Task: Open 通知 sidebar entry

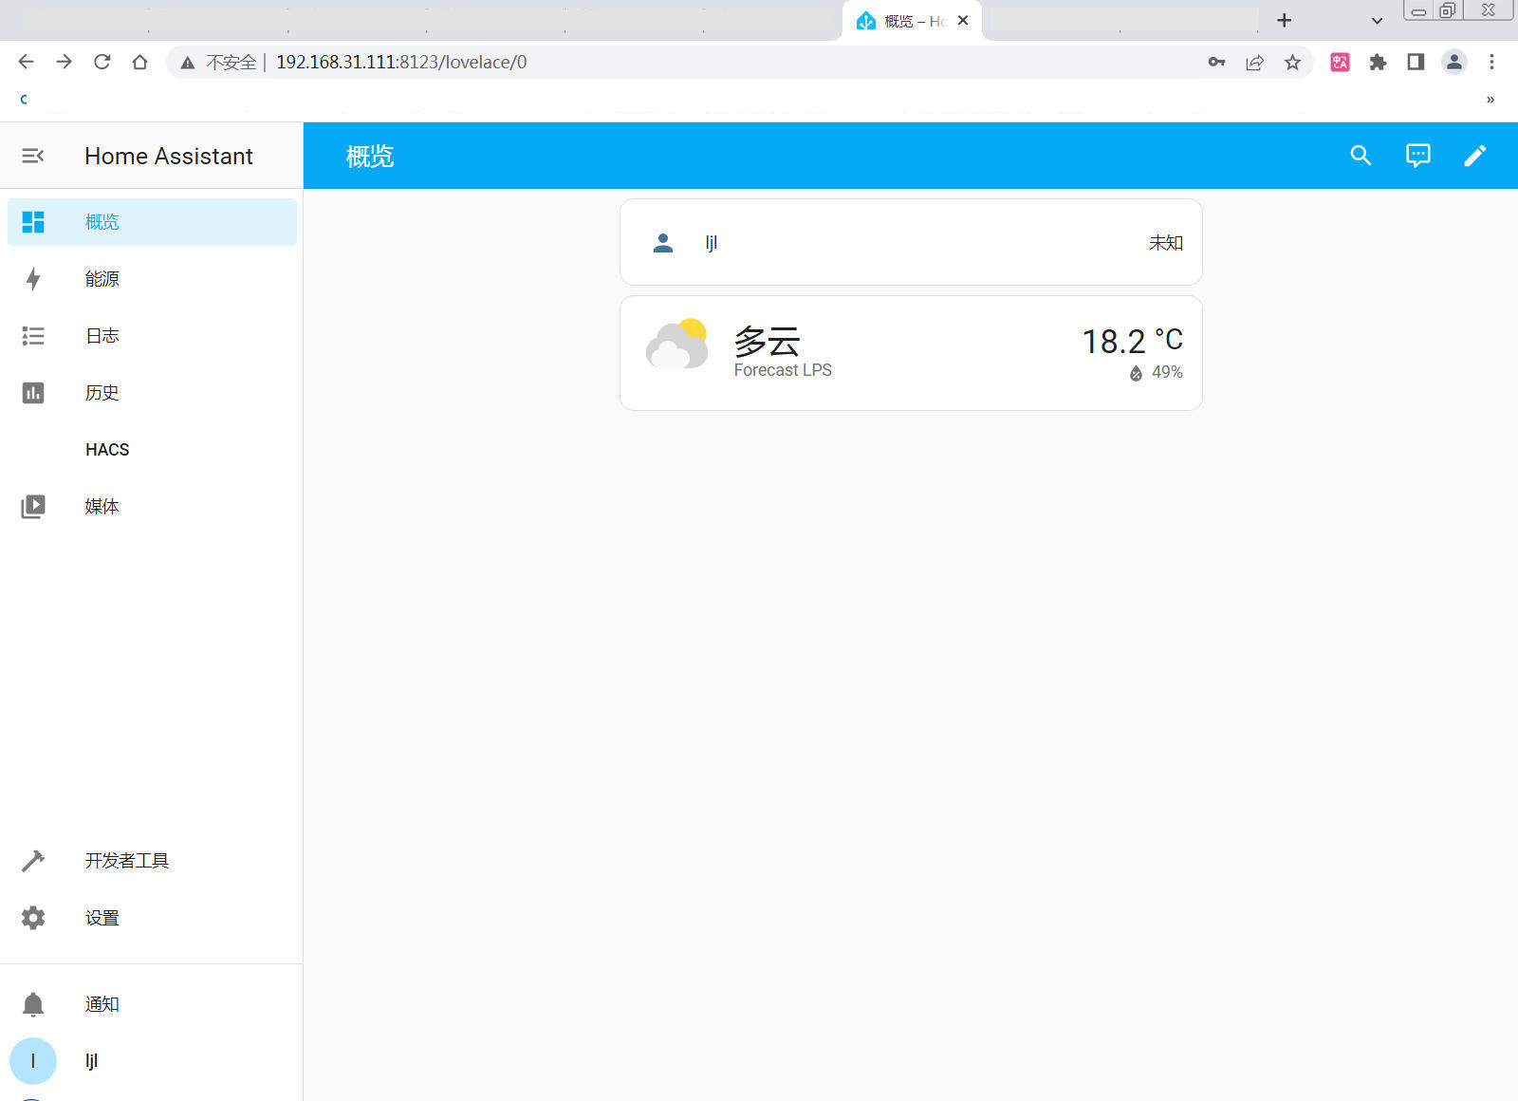Action: [x=152, y=1004]
